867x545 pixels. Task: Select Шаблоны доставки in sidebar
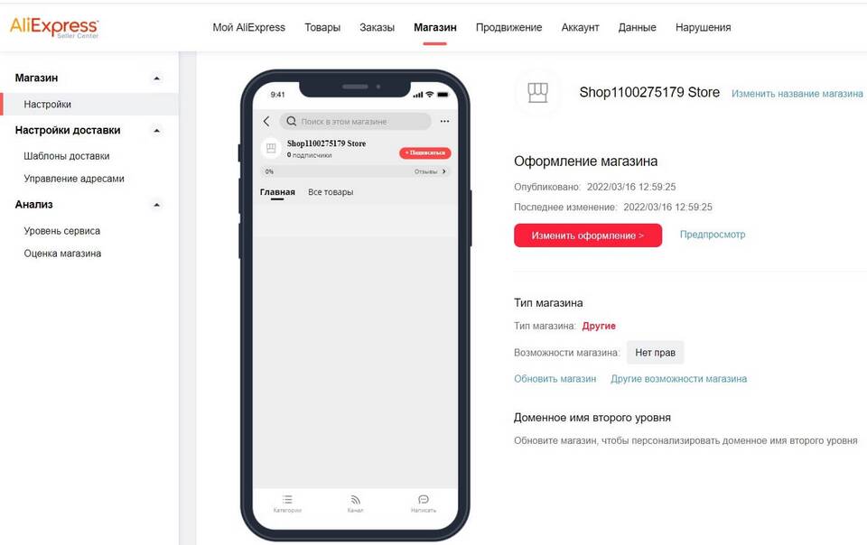66,156
